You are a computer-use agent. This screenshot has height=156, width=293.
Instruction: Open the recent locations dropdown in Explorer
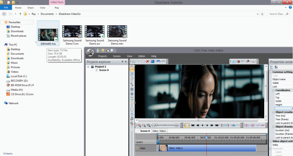[x=15, y=14]
